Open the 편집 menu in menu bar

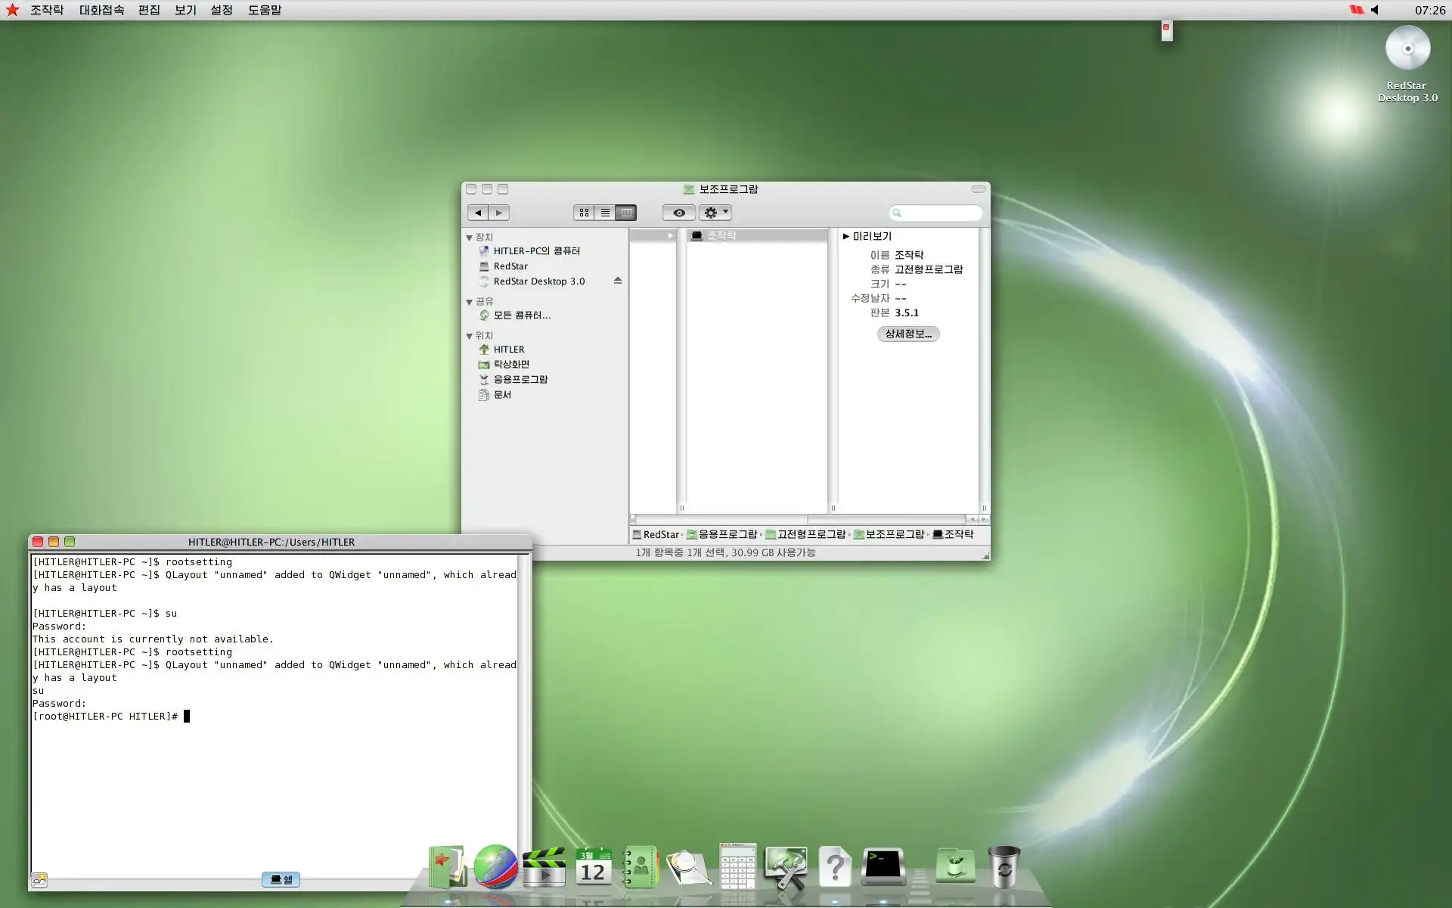point(149,10)
